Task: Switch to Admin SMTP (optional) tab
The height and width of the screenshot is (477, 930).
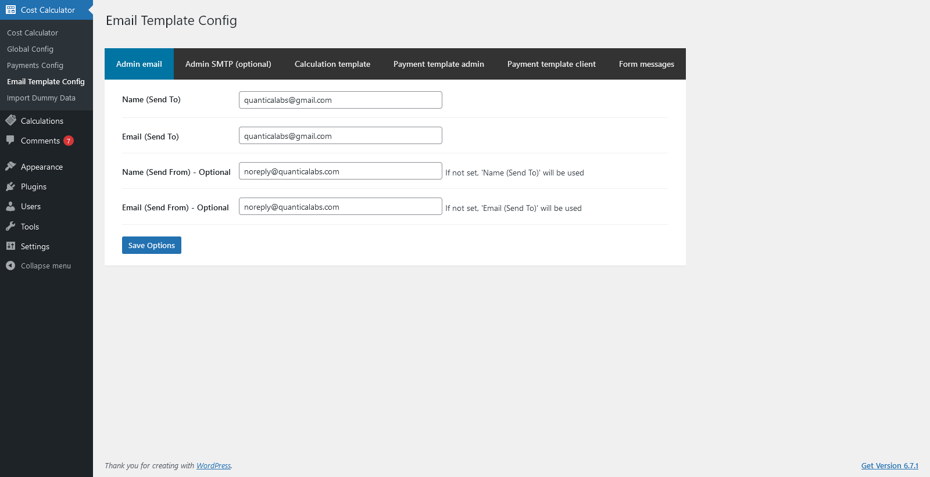Action: 228,64
